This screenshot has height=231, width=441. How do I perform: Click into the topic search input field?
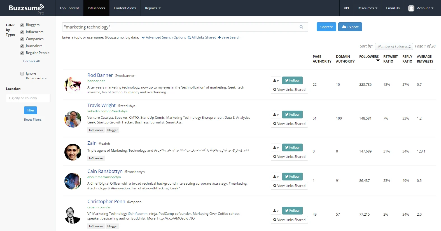(185, 27)
